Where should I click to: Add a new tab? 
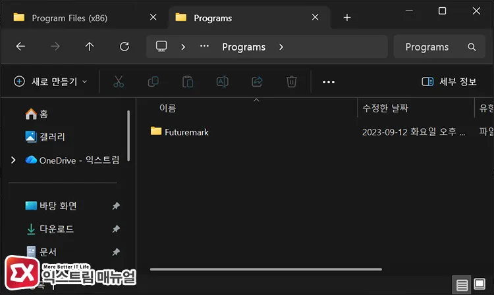(347, 17)
